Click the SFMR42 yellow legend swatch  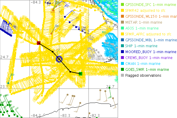(122, 11)
